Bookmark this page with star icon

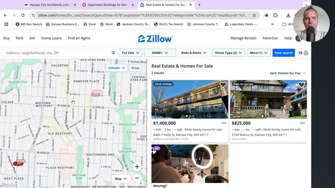coord(254,15)
